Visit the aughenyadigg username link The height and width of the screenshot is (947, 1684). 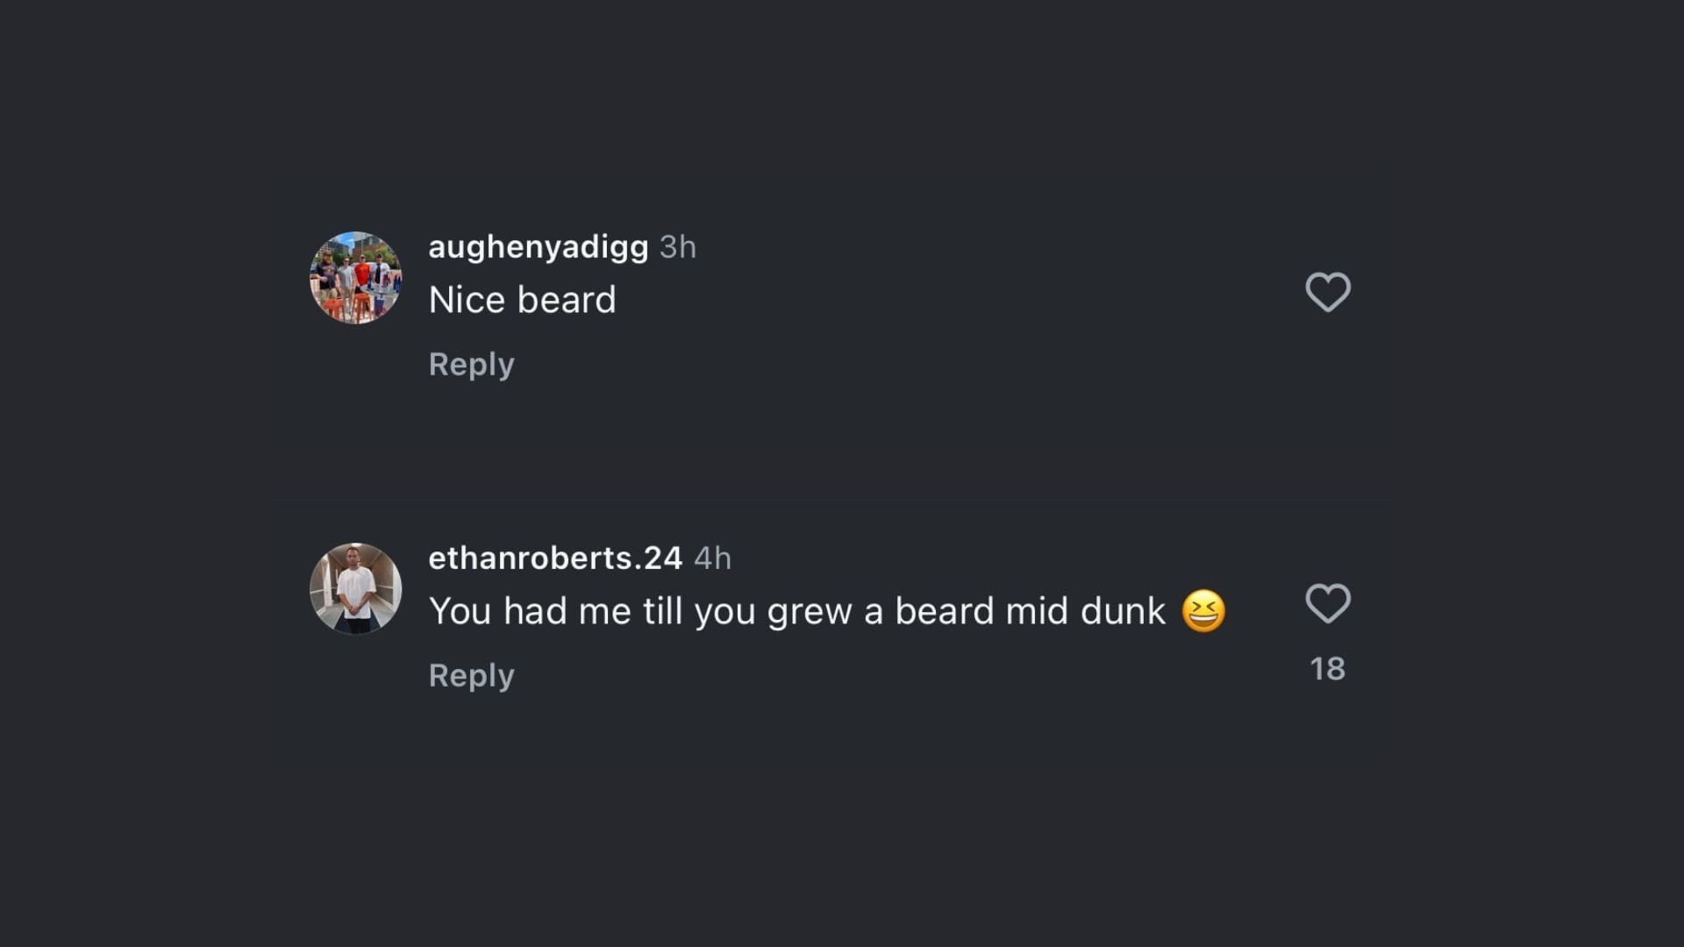(x=538, y=247)
